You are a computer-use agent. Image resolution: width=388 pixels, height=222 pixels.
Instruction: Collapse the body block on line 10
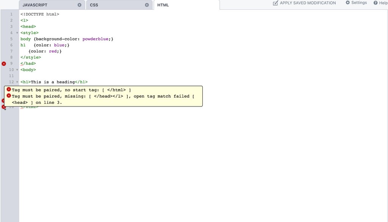coord(17,69)
